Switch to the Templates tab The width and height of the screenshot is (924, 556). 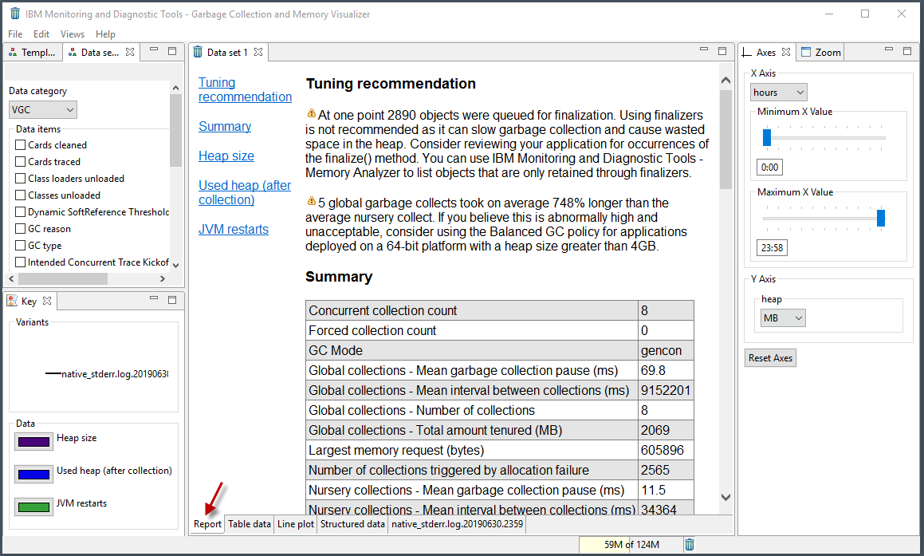click(x=33, y=53)
